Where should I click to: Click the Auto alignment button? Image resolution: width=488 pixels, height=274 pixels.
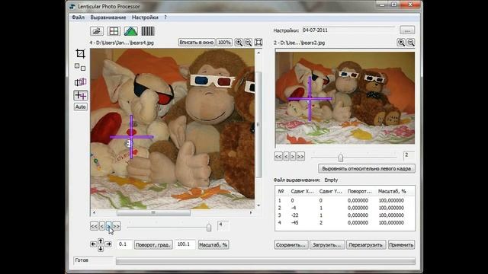pos(81,107)
